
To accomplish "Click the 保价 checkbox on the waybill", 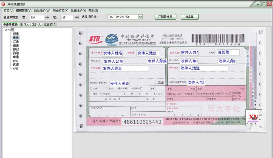I will click(x=91, y=94).
